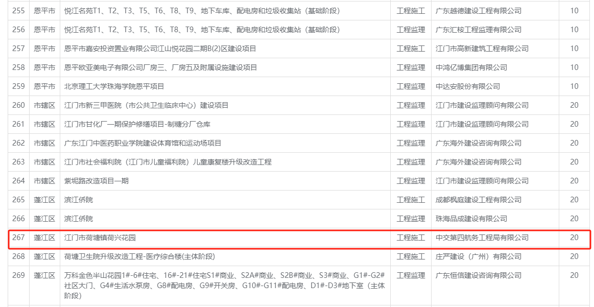
Task: Click 工程监理 in row 269
Action: click(x=411, y=275)
